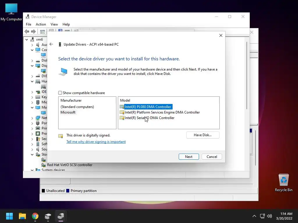Close the Update Drivers dialog
Viewport: 298px width, 223px height.
coord(221,35)
